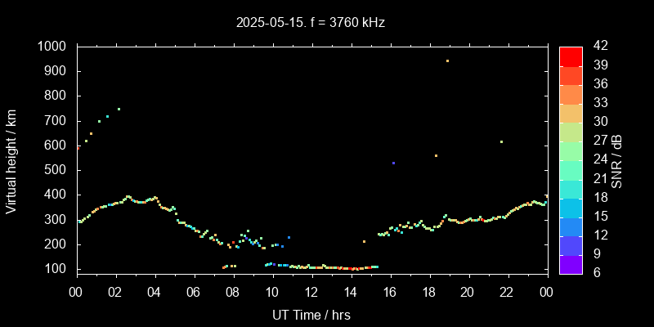
Task: Click the 500 tick on the height axis
Action: click(57, 170)
